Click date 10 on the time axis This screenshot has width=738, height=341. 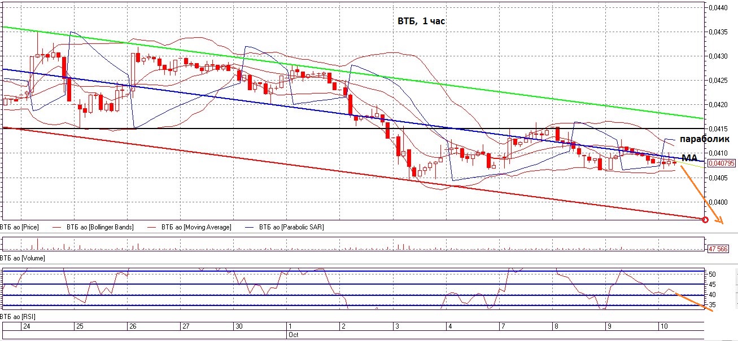663,326
